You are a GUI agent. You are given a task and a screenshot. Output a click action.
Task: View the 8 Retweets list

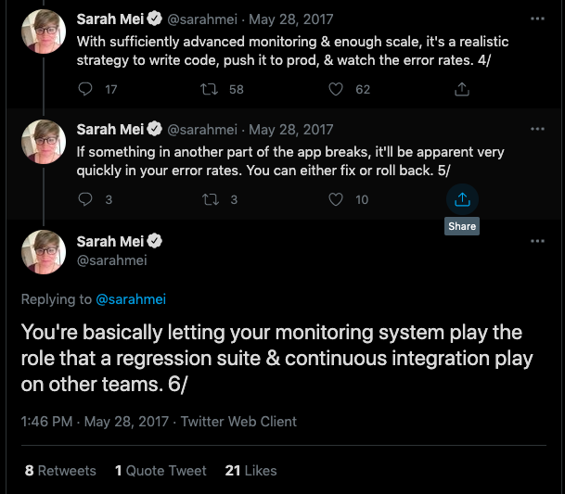click(60, 471)
